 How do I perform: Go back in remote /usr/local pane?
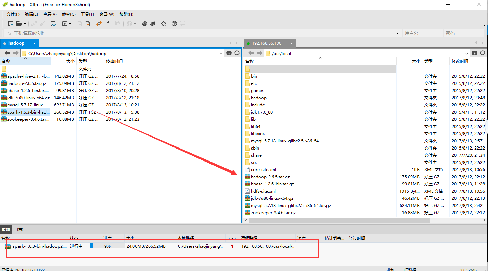pyautogui.click(x=251, y=53)
